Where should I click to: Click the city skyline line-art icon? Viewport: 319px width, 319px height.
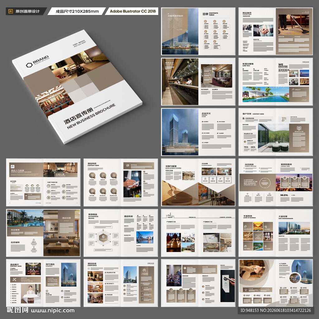(169, 215)
